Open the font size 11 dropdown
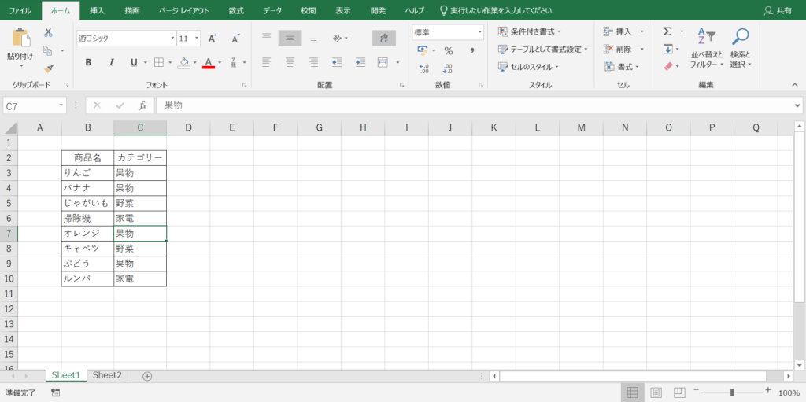 tap(197, 39)
